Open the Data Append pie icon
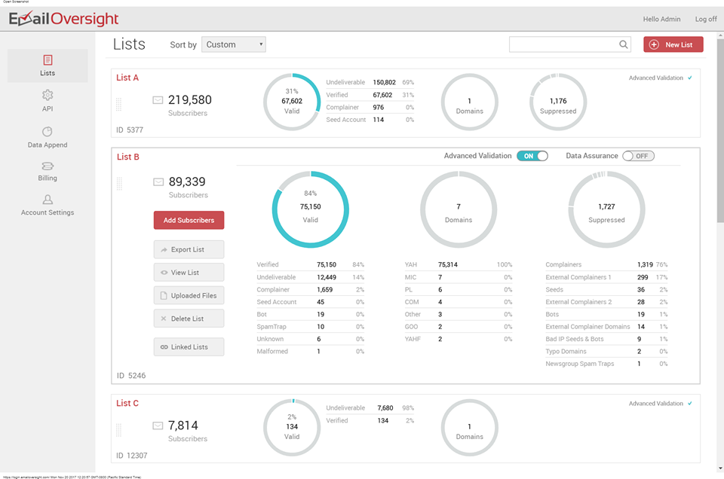This screenshot has width=724, height=479. click(47, 131)
